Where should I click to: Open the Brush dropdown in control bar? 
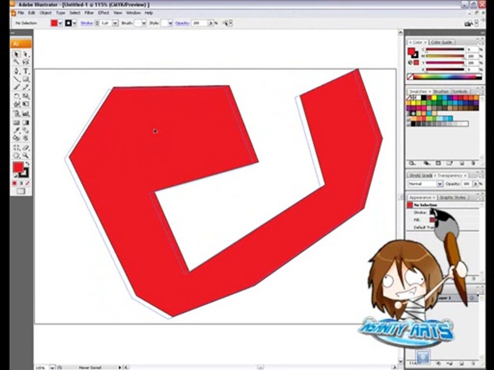tap(144, 23)
